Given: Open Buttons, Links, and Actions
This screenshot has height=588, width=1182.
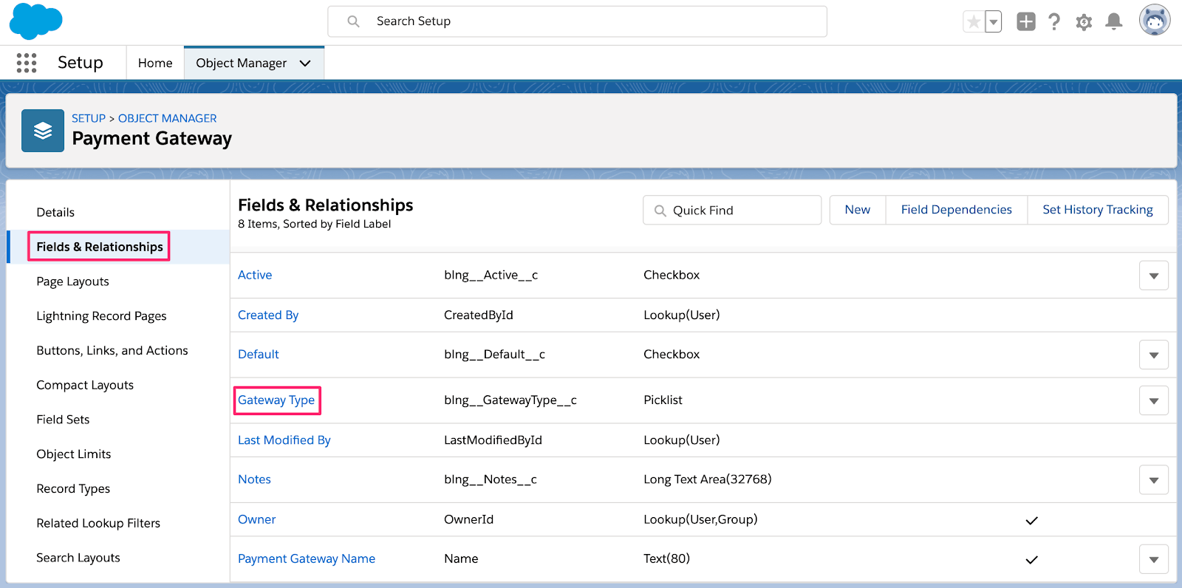Looking at the screenshot, I should tap(112, 351).
